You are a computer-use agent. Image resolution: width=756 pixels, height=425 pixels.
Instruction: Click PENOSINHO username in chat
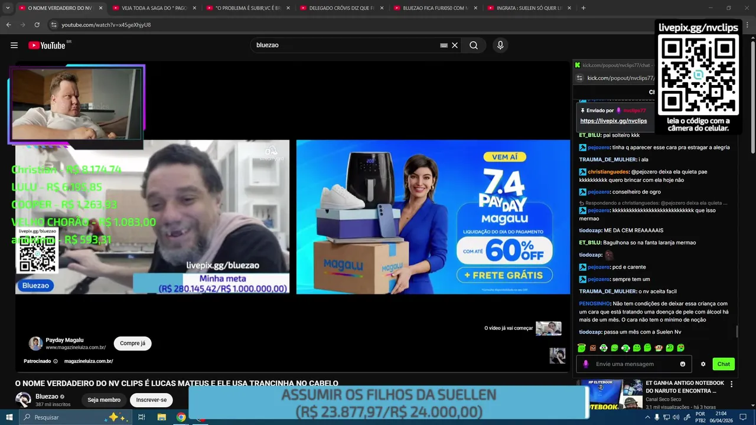click(594, 303)
